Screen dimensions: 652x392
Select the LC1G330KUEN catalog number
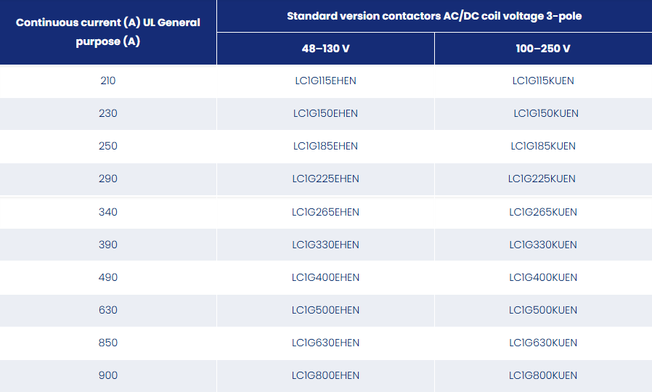543,245
